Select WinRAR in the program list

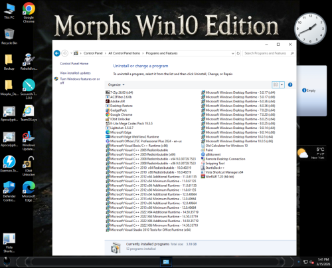tap(217, 177)
